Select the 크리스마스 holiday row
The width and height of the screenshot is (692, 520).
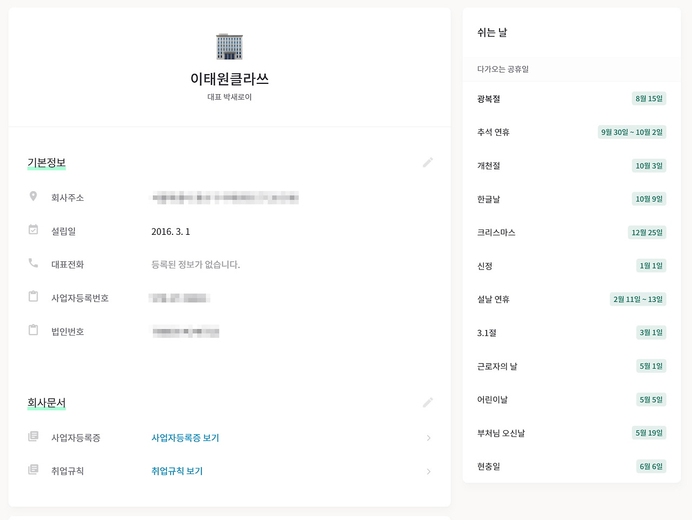(571, 233)
